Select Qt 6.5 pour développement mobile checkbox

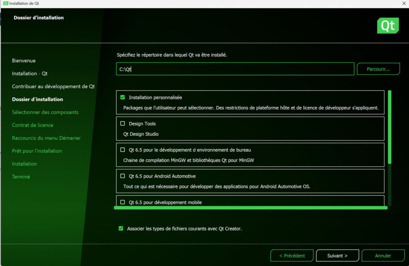point(123,202)
